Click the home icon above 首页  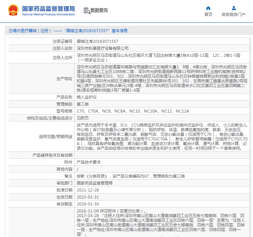pos(208,8)
